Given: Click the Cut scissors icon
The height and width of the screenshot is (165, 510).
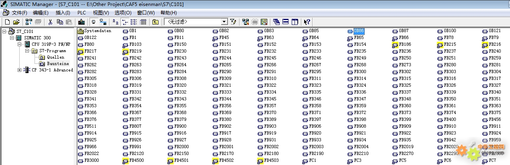Looking at the screenshot, I should click(x=50, y=21).
